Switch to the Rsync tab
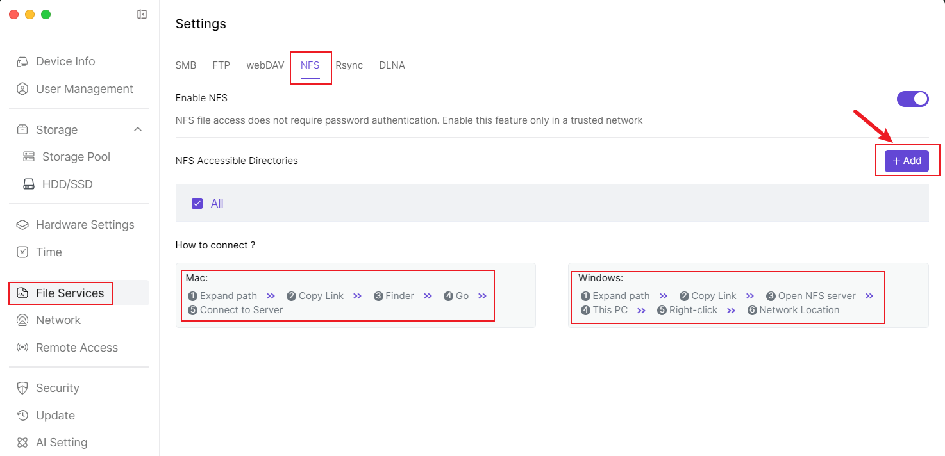Screen dimensions: 945x456 coord(349,65)
